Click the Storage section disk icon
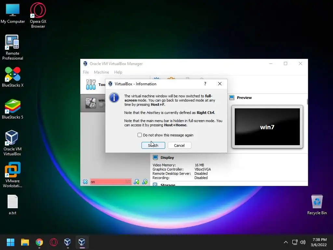The height and width of the screenshot is (250, 333). click(x=155, y=185)
